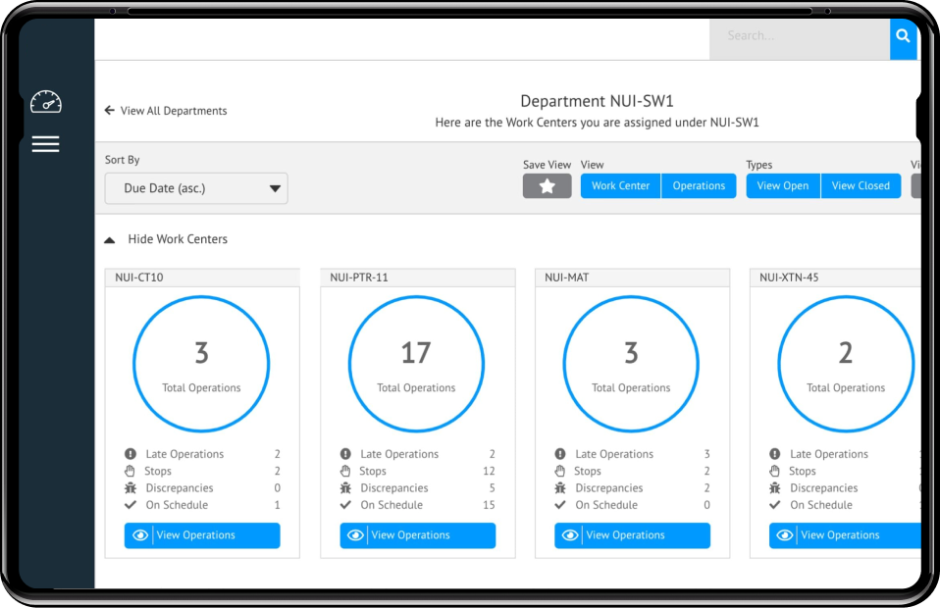The height and width of the screenshot is (608, 940).
Task: View operations for NUI-XTN-45
Action: [845, 535]
